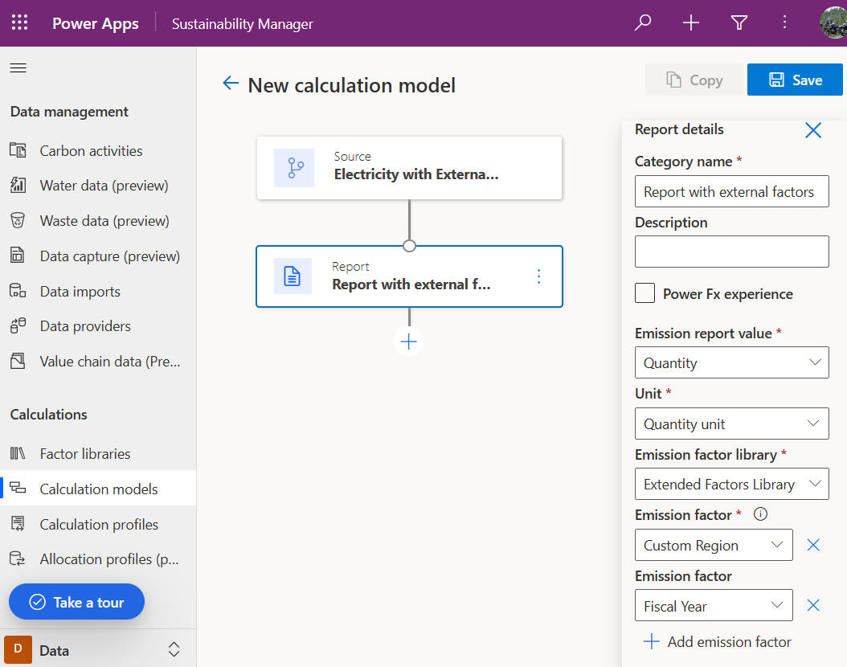Select the Report with external factors node
The height and width of the screenshot is (667, 847).
coord(410,276)
